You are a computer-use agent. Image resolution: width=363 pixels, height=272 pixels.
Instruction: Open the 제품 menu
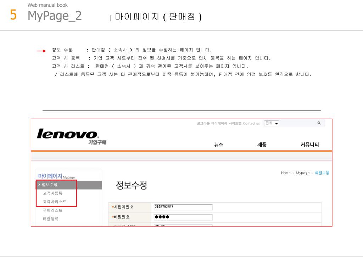point(262,144)
